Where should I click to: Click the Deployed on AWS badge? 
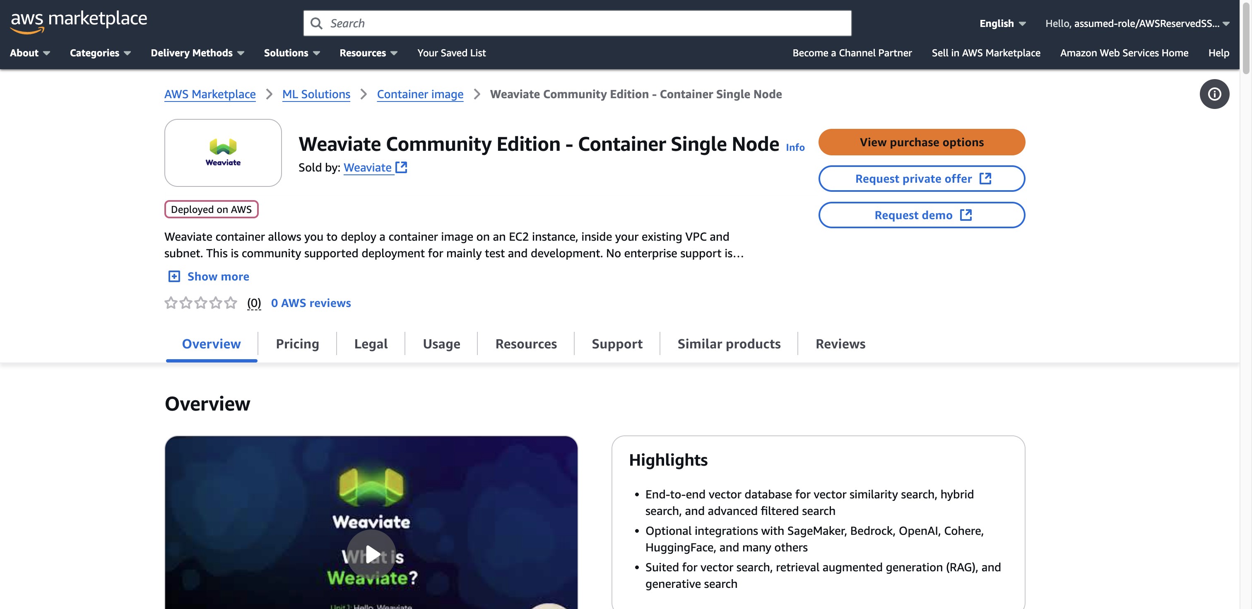click(x=212, y=210)
